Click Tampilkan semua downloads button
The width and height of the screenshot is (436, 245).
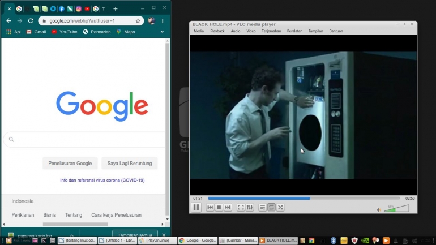click(x=135, y=235)
